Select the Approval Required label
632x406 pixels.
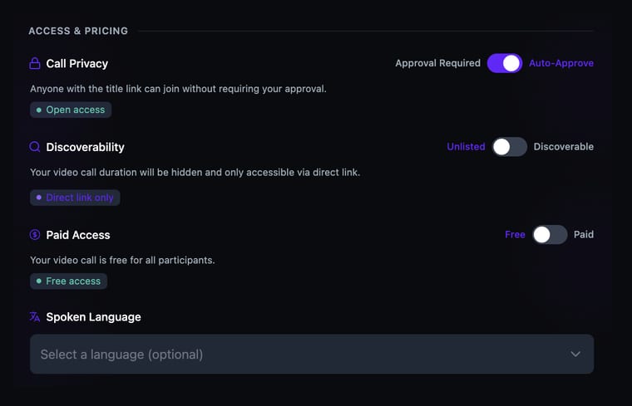pos(437,63)
